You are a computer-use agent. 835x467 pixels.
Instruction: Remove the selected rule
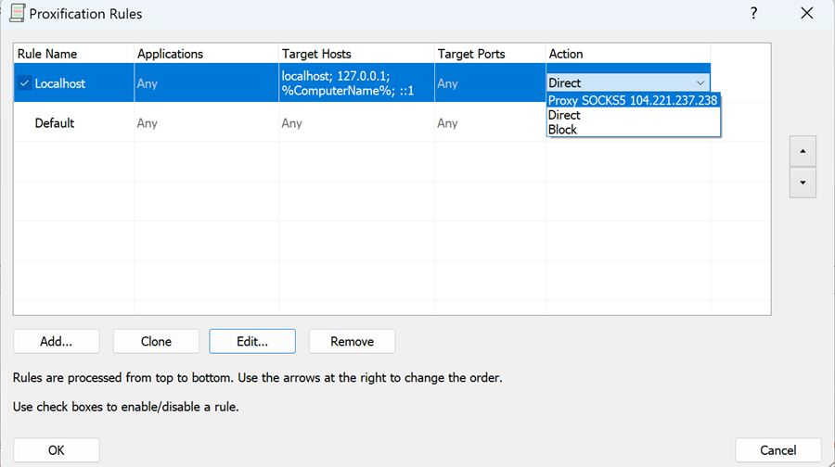[x=352, y=342]
